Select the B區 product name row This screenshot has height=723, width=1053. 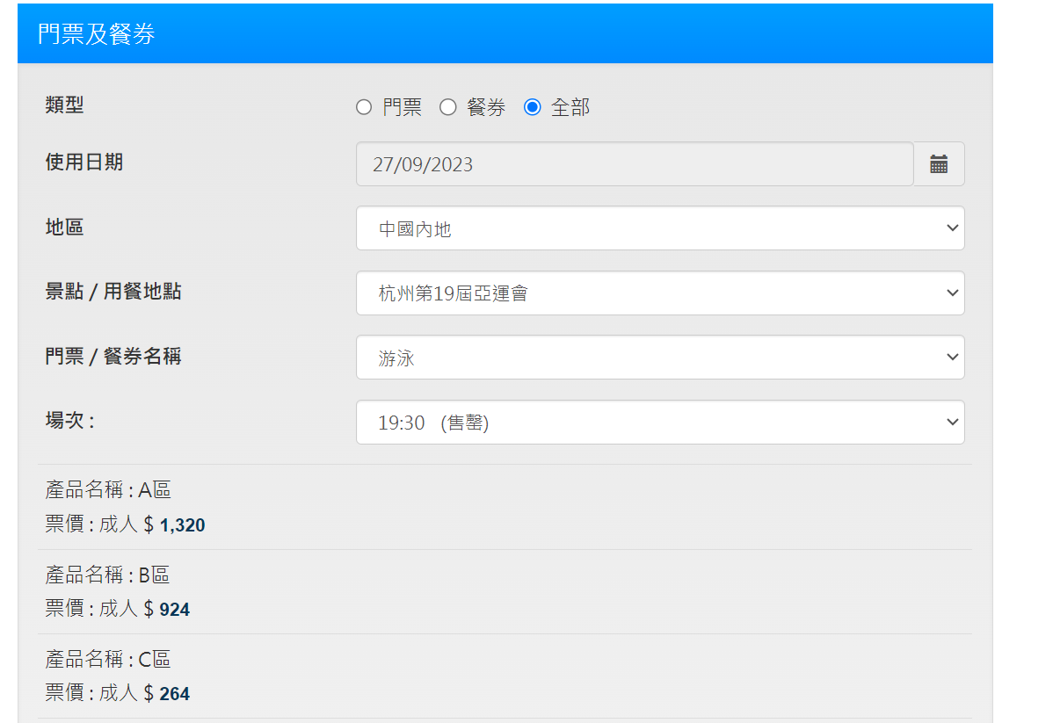(x=108, y=575)
